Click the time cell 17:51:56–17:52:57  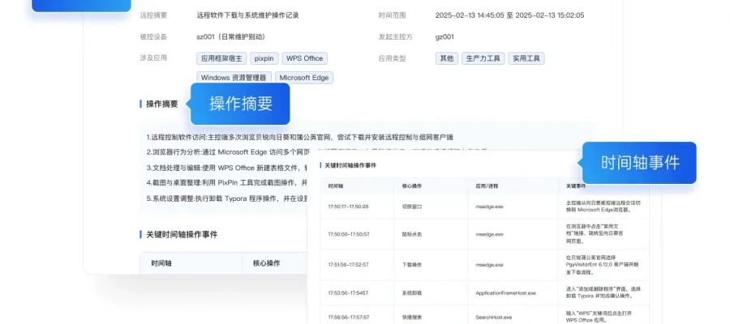(348, 265)
